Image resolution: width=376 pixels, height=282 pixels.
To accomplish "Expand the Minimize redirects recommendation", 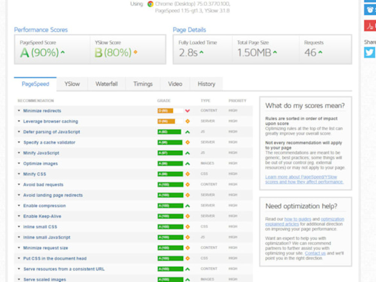I will coord(19,111).
